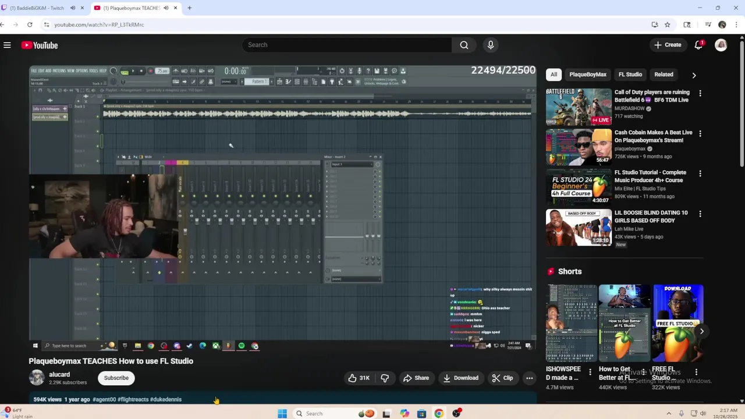The height and width of the screenshot is (419, 745).
Task: Open the Battlefield 6 live video thumbnail
Action: (579, 107)
